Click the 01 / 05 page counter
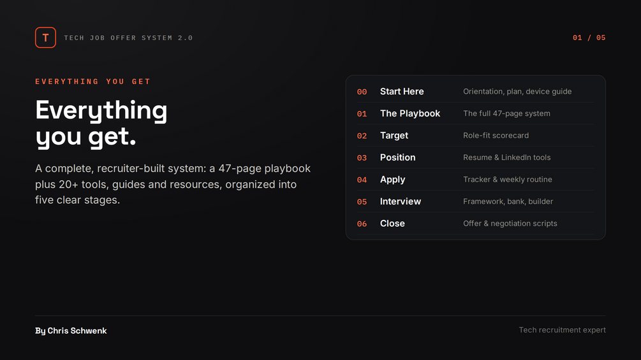641x360 pixels. [589, 38]
